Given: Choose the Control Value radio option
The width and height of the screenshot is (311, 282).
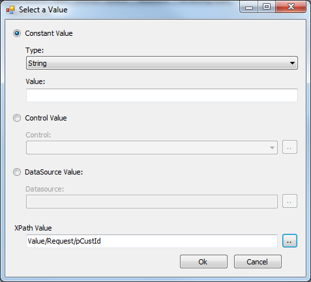Looking at the screenshot, I should (x=17, y=118).
